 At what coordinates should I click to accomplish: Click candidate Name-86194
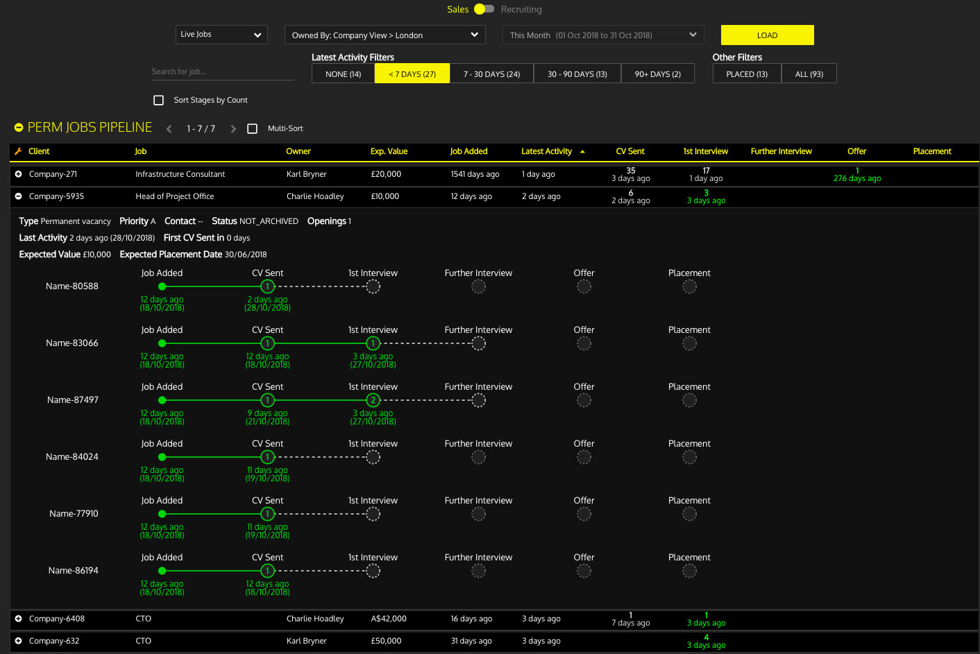74,571
